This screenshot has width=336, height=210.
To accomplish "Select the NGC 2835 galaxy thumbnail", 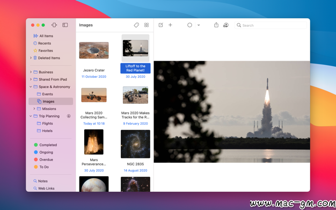I will tap(135, 144).
